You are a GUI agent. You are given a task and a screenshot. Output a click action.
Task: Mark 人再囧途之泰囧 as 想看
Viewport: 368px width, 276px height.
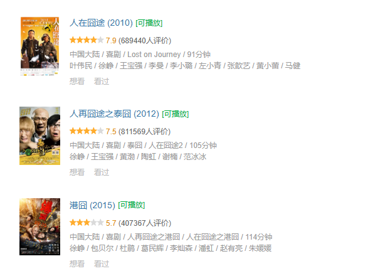pos(77,172)
